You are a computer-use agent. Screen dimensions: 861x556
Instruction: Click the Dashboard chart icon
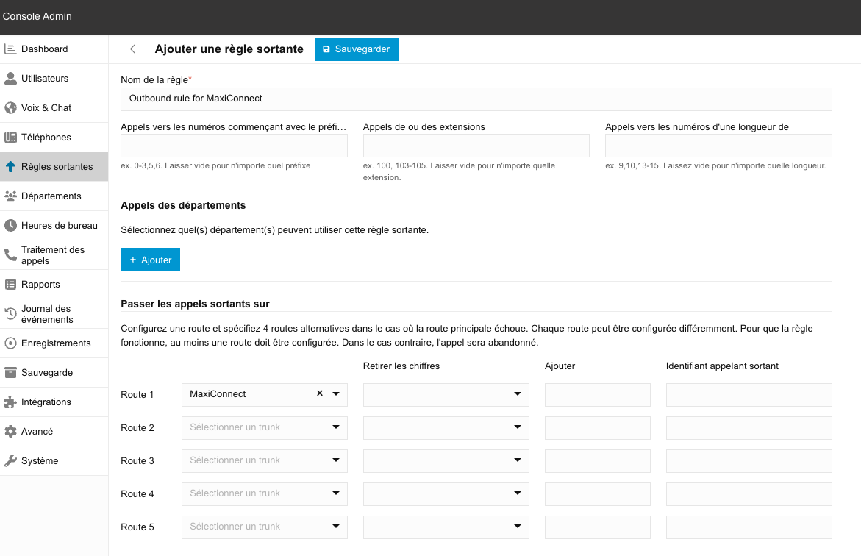10,49
